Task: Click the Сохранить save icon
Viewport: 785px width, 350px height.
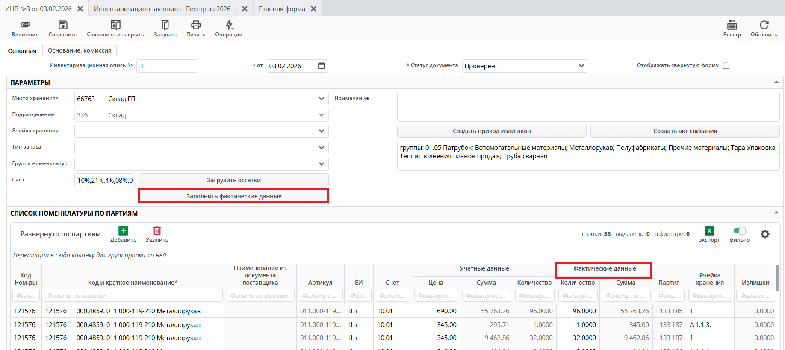Action: pos(63,25)
